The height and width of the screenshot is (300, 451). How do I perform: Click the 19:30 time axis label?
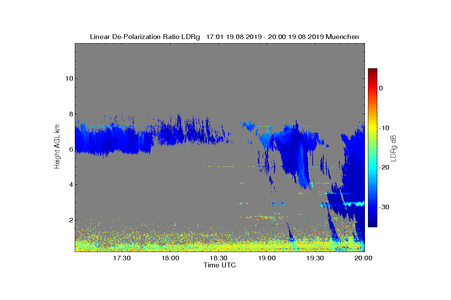315,258
